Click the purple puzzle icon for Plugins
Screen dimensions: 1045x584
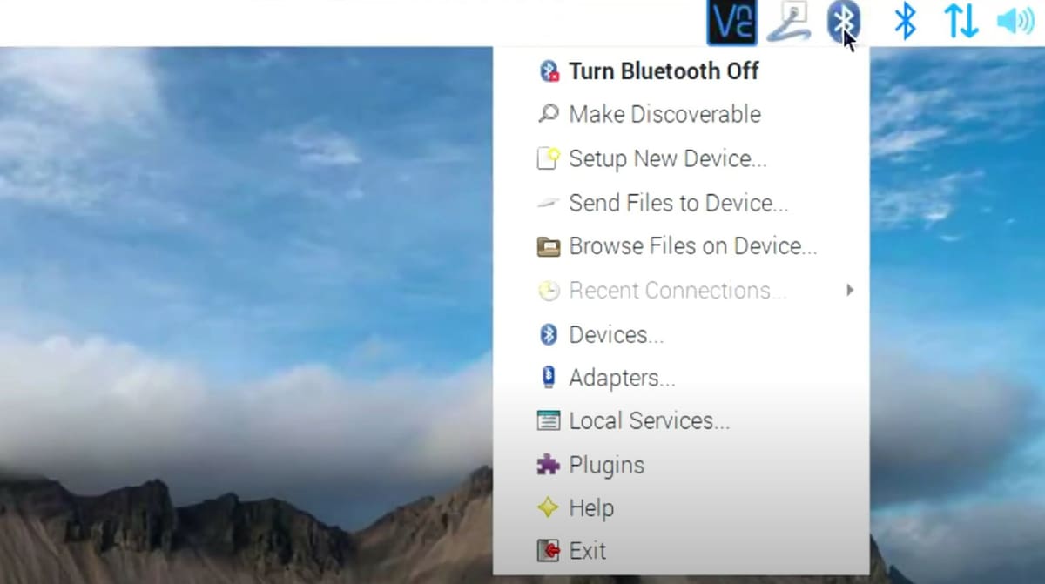(549, 465)
